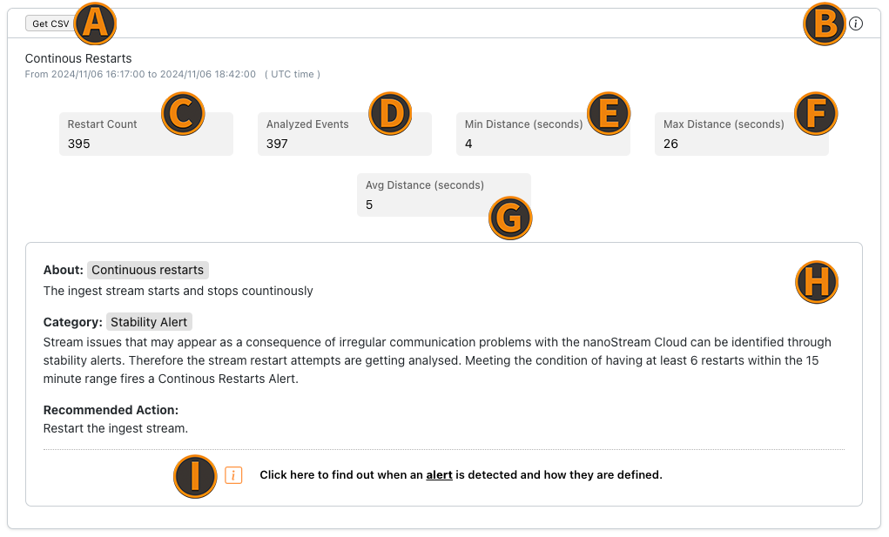Click the Min Distance (seconds) card
Image resolution: width=889 pixels, height=537 pixels.
[x=543, y=134]
